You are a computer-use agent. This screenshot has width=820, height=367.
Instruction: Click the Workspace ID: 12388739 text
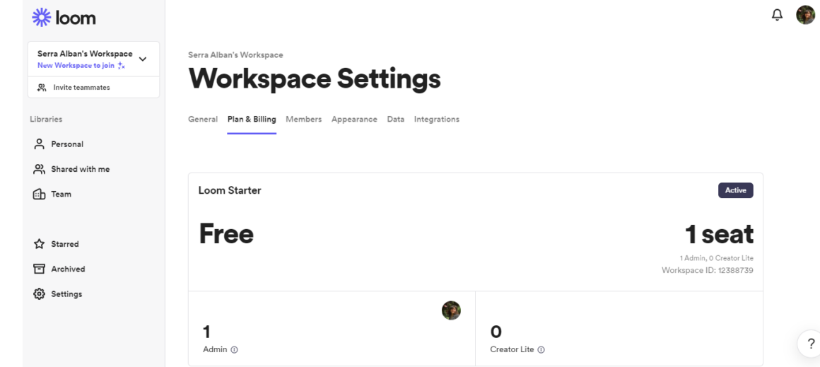(708, 270)
